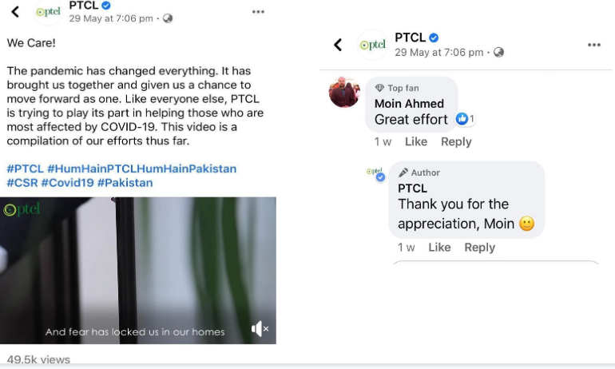Unmute the video with speaker icon
This screenshot has height=369, width=615.
(260, 329)
